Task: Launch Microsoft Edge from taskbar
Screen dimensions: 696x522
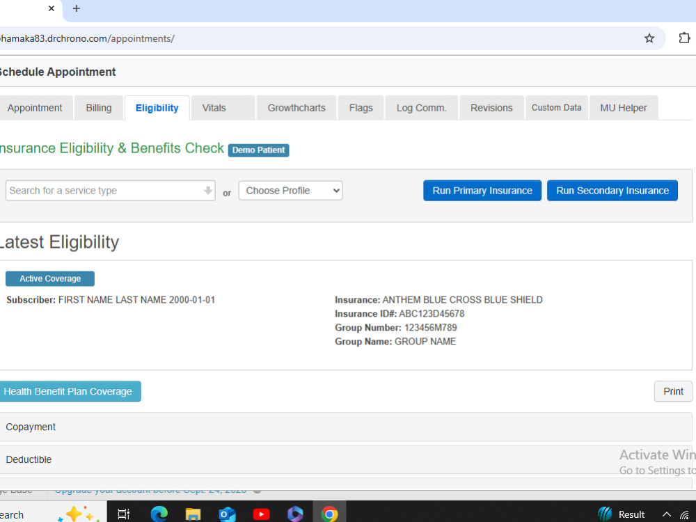Action: (x=159, y=514)
